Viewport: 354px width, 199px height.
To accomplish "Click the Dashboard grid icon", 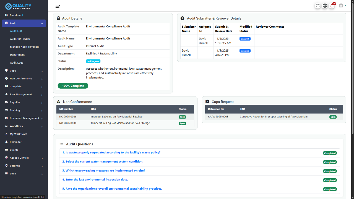I will (6, 15).
